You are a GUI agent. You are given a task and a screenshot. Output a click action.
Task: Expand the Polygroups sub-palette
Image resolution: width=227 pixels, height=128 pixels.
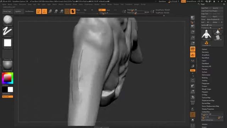click(x=206, y=84)
